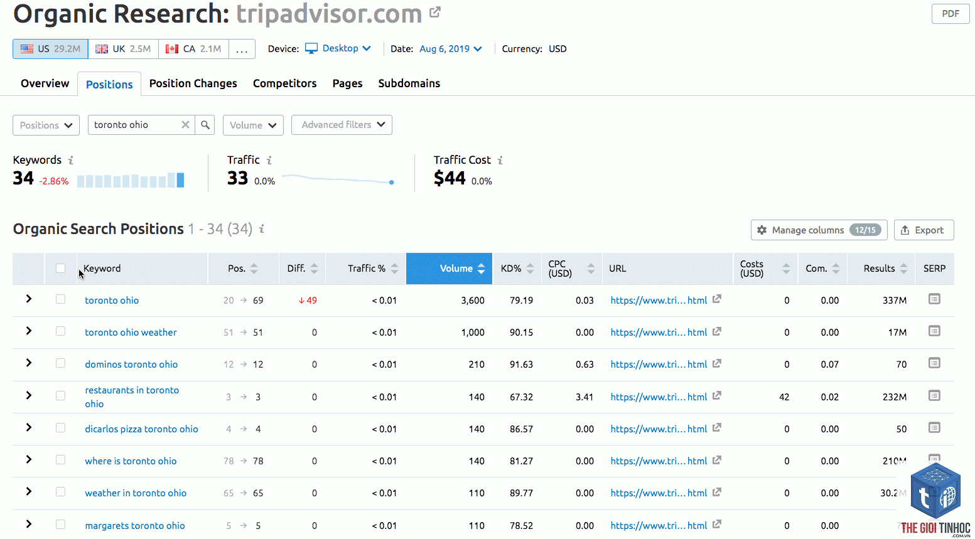
Task: Select the CA 2.1M database tab
Action: pos(193,49)
